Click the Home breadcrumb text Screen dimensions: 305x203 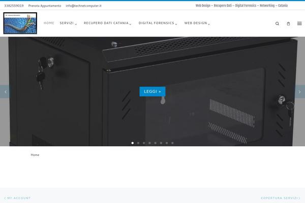[x=35, y=155]
